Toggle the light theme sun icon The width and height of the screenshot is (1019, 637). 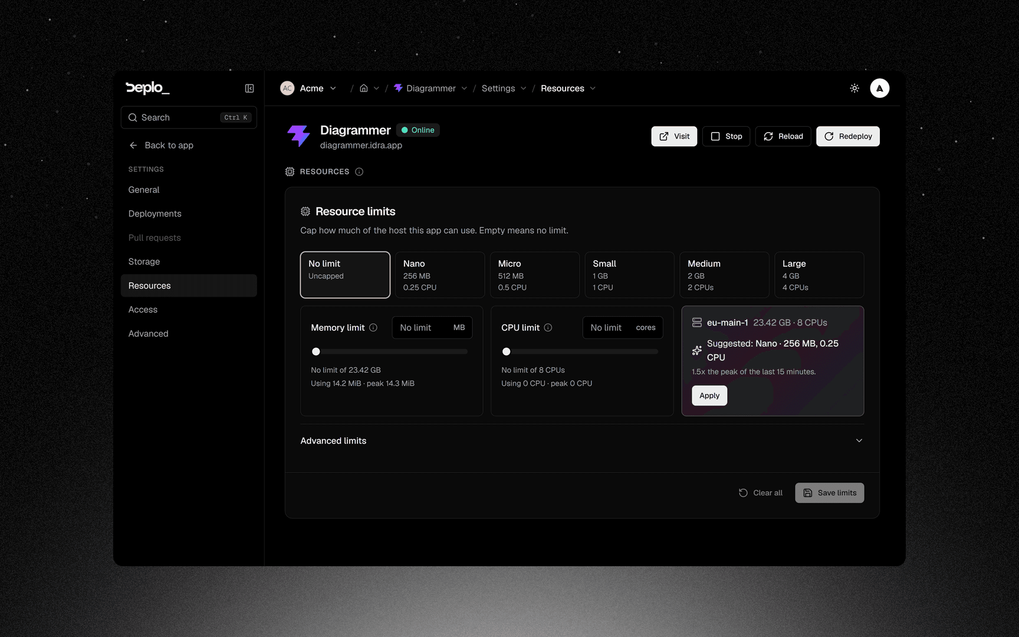point(854,88)
